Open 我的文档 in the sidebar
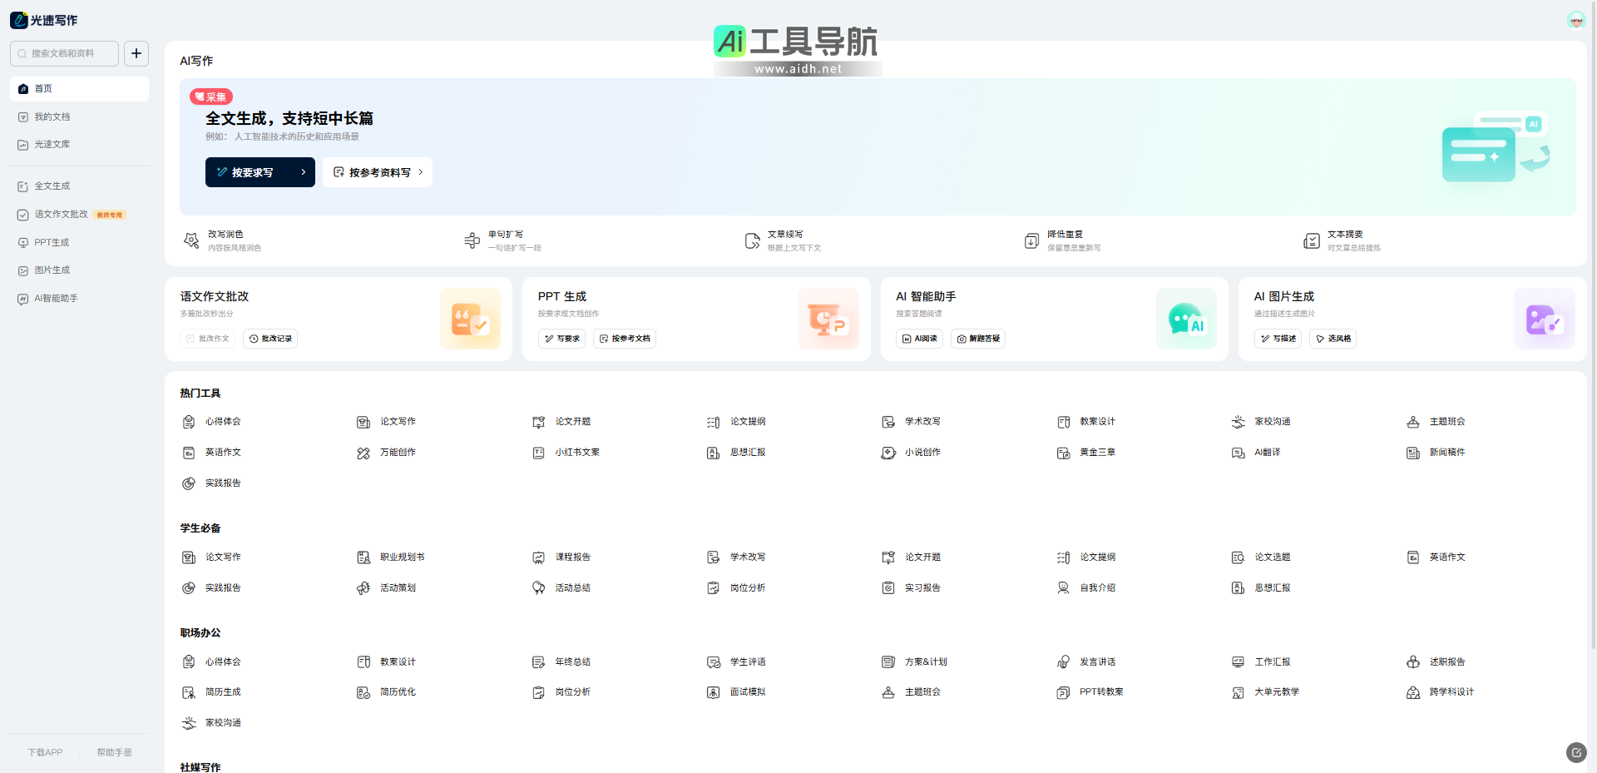The height and width of the screenshot is (773, 1597). pos(52,117)
